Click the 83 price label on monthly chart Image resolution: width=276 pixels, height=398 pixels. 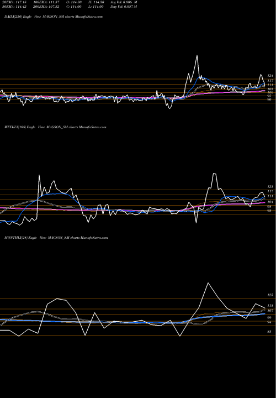pyautogui.click(x=269, y=332)
